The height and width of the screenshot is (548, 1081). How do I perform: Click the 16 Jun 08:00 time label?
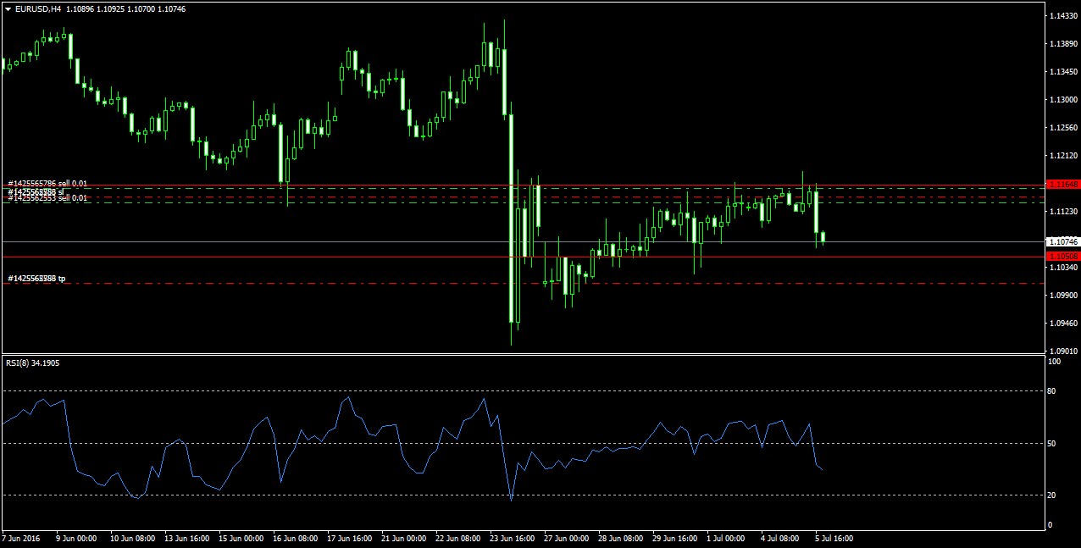pyautogui.click(x=295, y=538)
